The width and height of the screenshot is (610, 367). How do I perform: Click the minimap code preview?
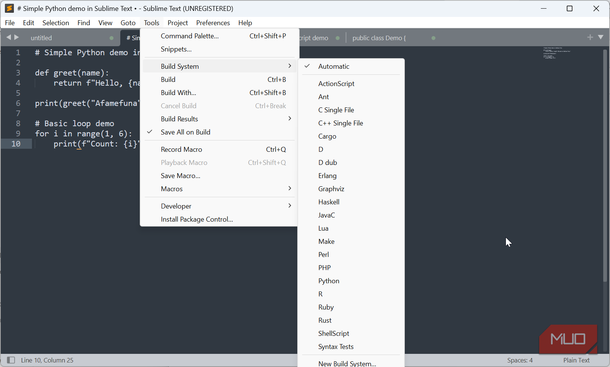[x=556, y=53]
